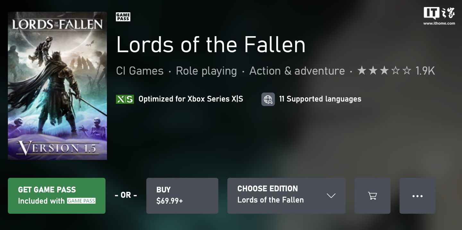
Task: Click the Optimized for Xbox Series X|S label
Action: (x=191, y=99)
